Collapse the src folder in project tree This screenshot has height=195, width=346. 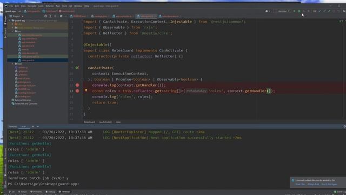[x=13, y=31]
